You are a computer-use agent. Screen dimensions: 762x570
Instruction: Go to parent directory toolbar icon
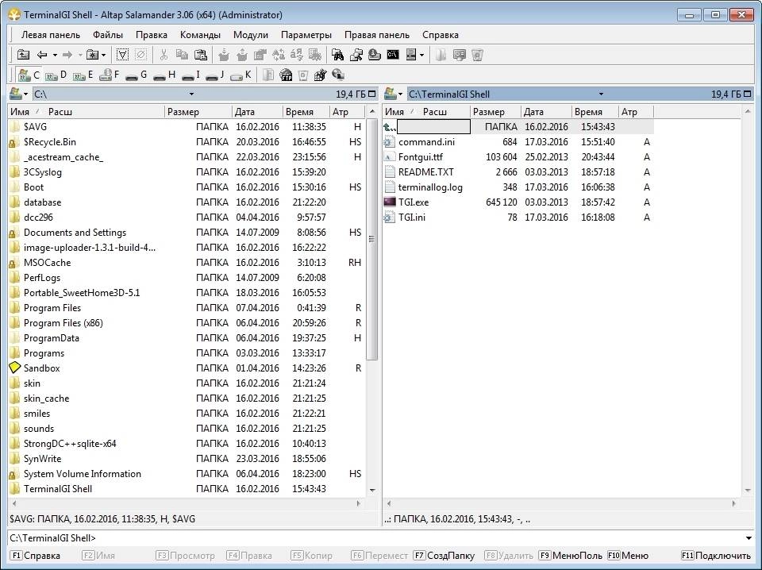coord(23,55)
